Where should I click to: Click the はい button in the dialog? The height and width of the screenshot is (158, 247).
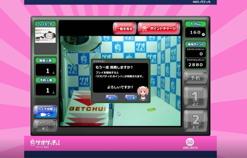tap(112, 98)
